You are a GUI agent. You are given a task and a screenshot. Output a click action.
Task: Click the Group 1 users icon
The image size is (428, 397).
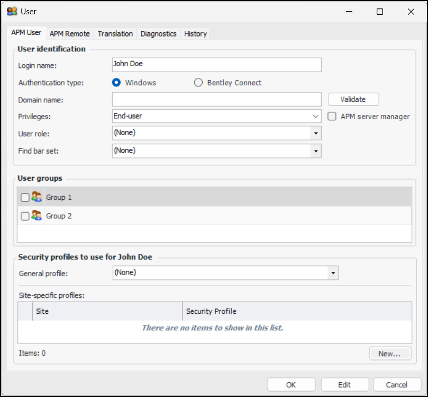pyautogui.click(x=37, y=197)
